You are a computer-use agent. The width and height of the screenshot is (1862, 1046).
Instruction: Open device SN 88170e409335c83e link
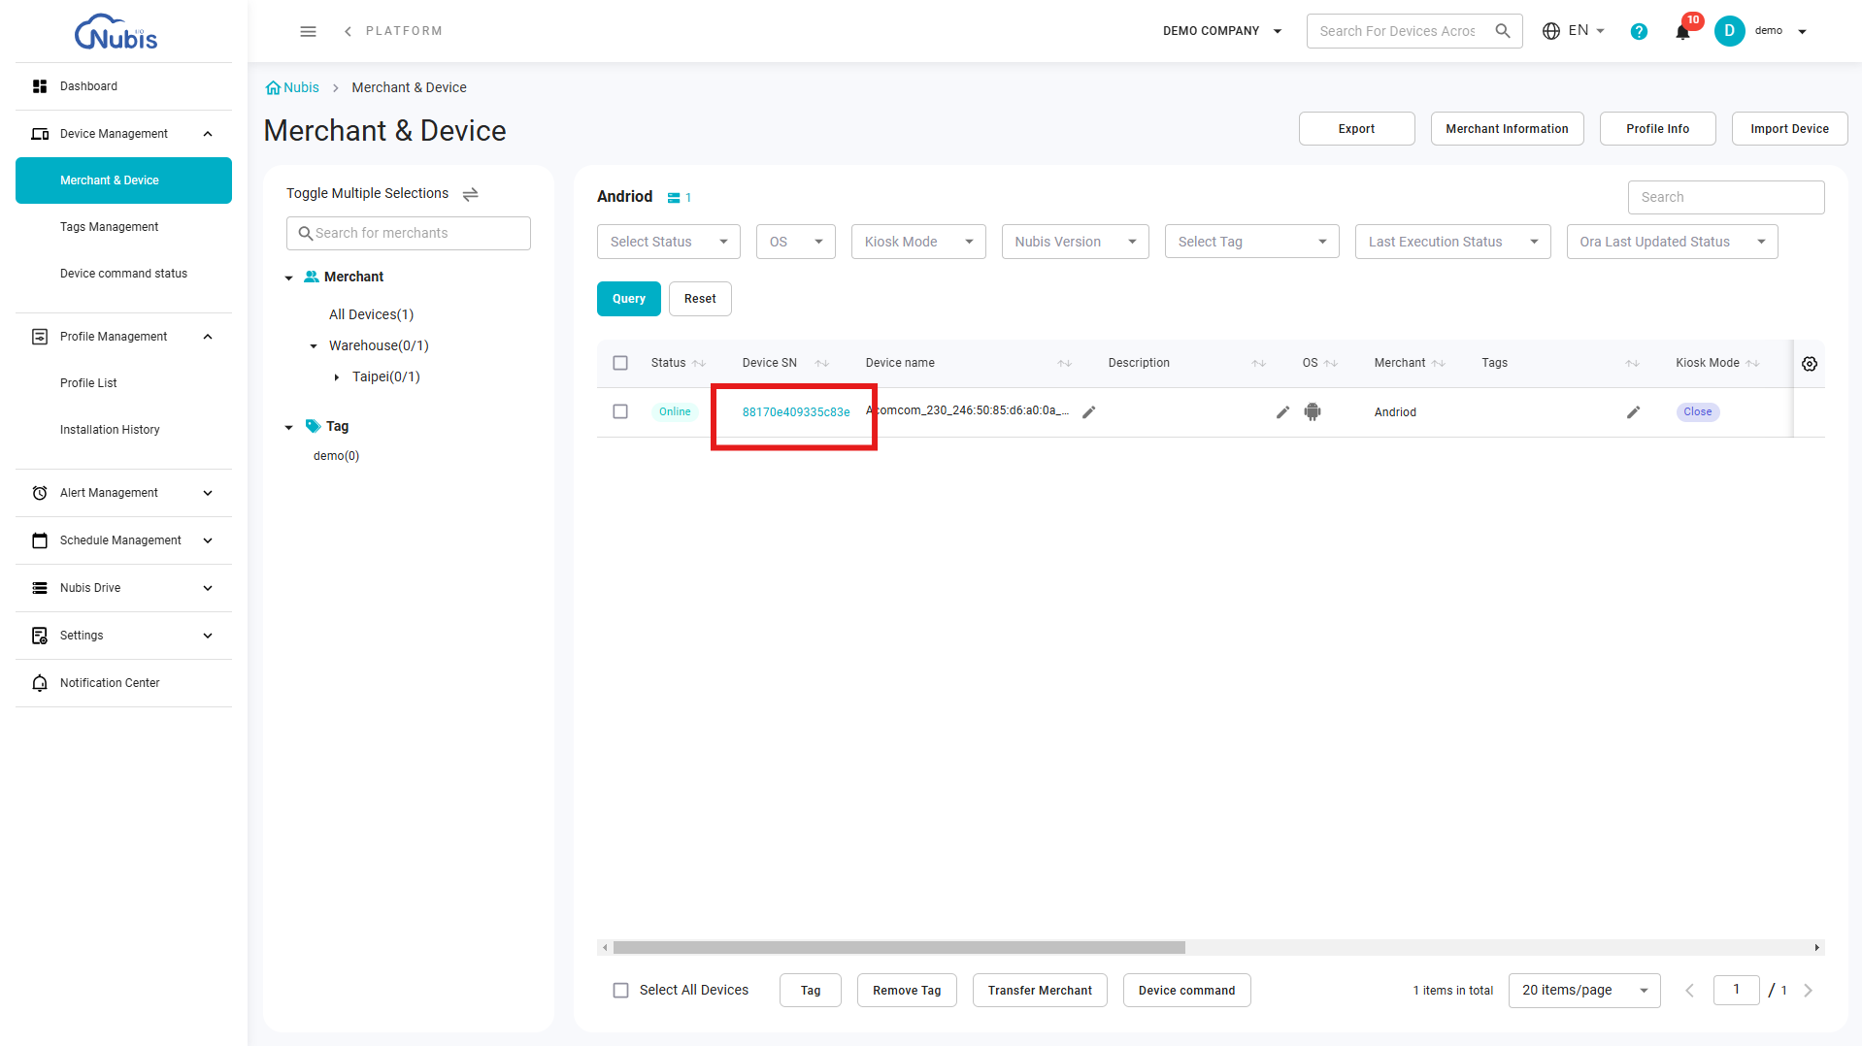(x=796, y=412)
